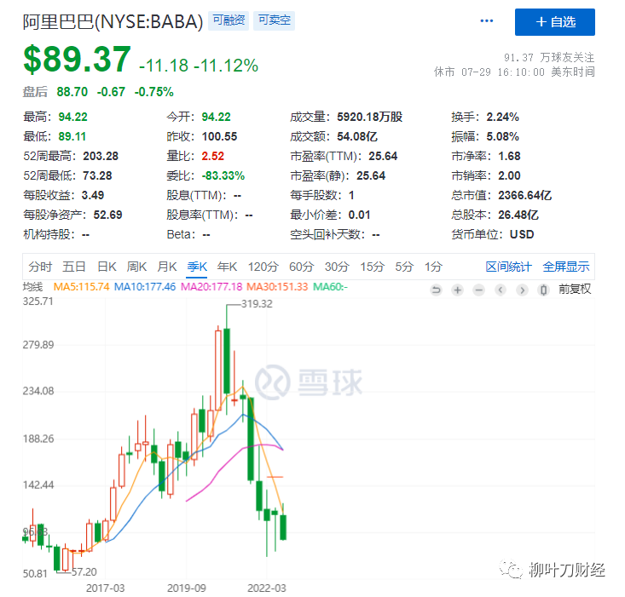The height and width of the screenshot is (597, 625).
Task: Click the 52周最低 value 73.28
Action: [97, 175]
